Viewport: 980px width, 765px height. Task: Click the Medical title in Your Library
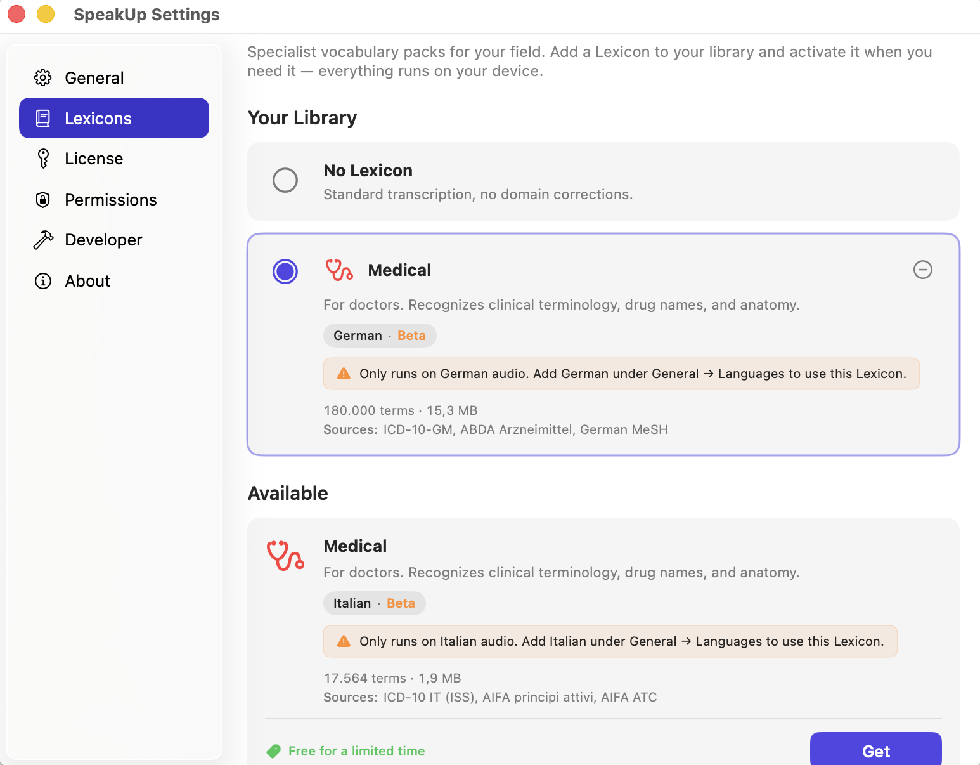click(399, 270)
